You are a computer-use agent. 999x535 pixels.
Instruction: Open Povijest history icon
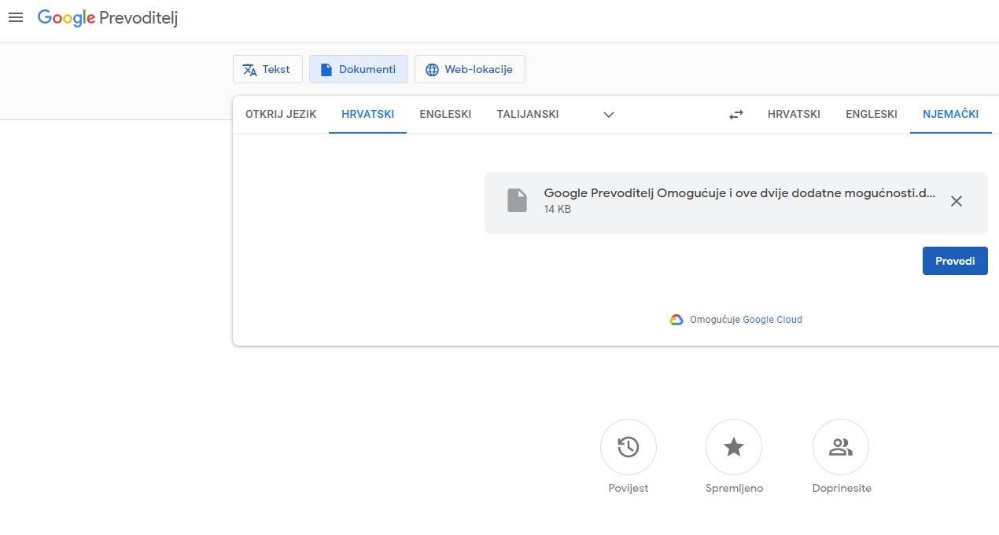(628, 447)
